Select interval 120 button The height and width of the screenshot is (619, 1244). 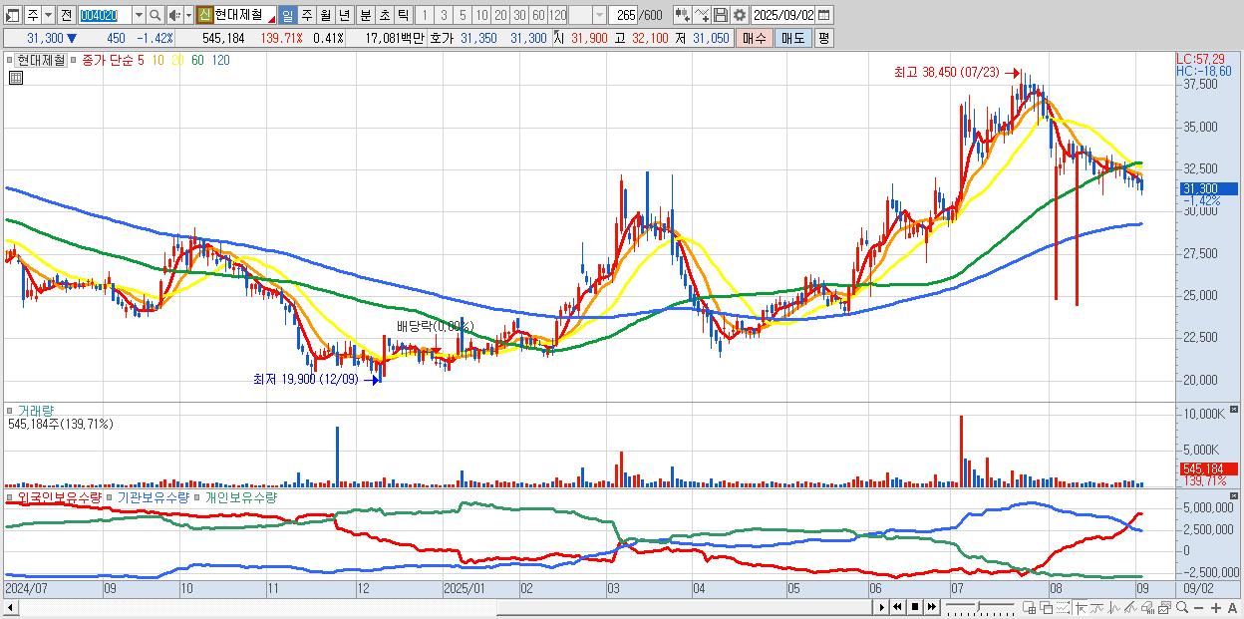tap(557, 15)
